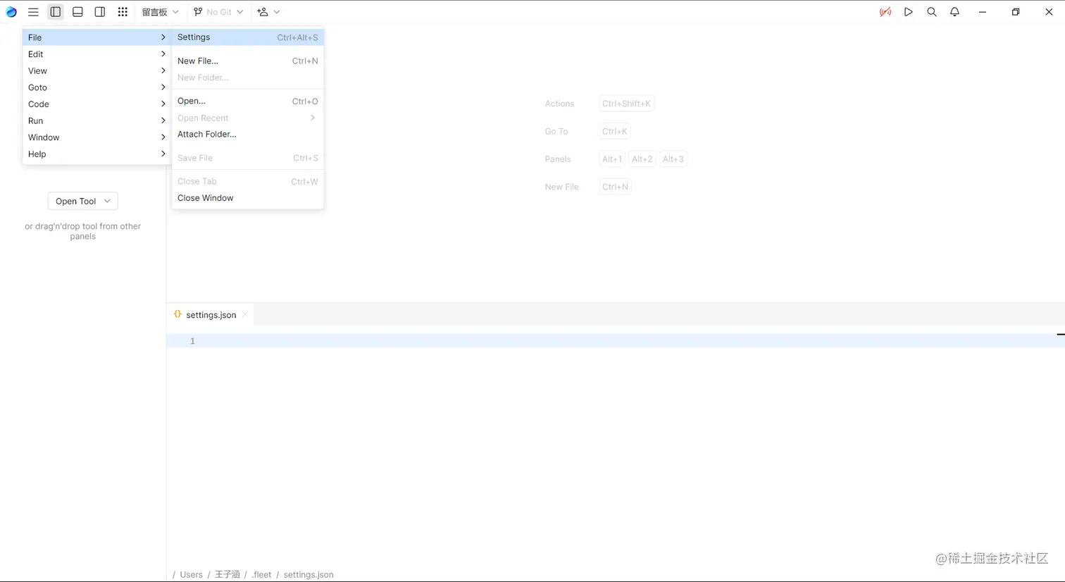Click the Panels label
This screenshot has height=582, width=1065.
click(x=558, y=159)
